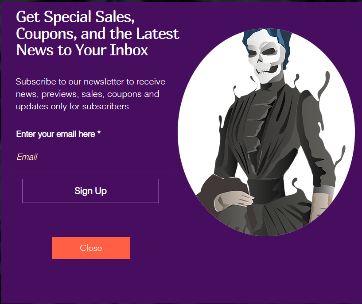The width and height of the screenshot is (362, 304).
Task: Click the skeleton lady illustration
Action: click(x=266, y=132)
